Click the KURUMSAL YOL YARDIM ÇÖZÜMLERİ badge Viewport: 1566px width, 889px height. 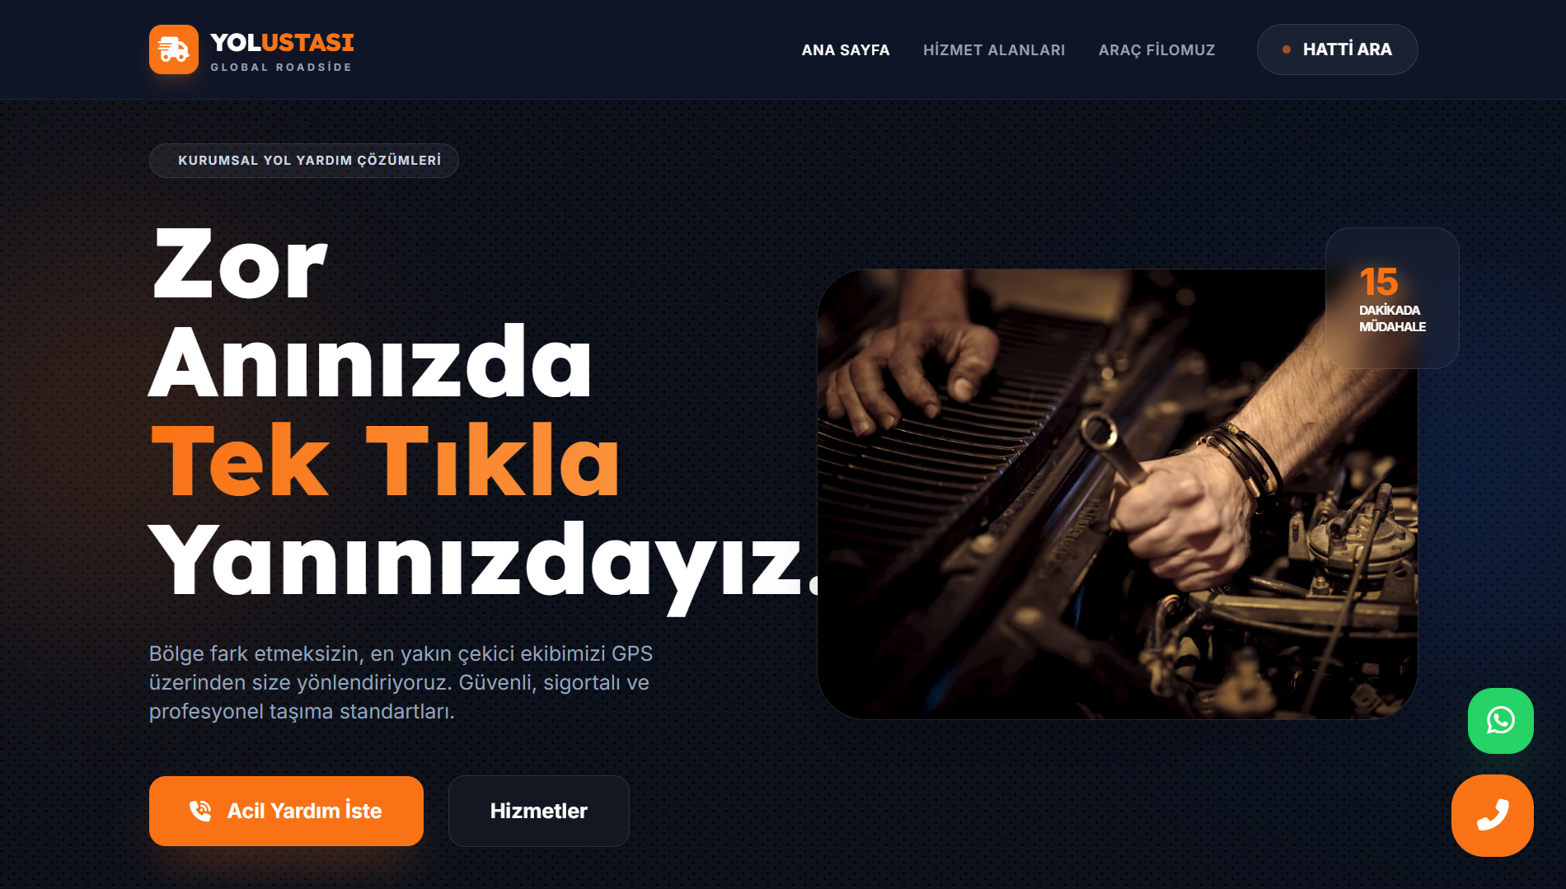pyautogui.click(x=303, y=161)
